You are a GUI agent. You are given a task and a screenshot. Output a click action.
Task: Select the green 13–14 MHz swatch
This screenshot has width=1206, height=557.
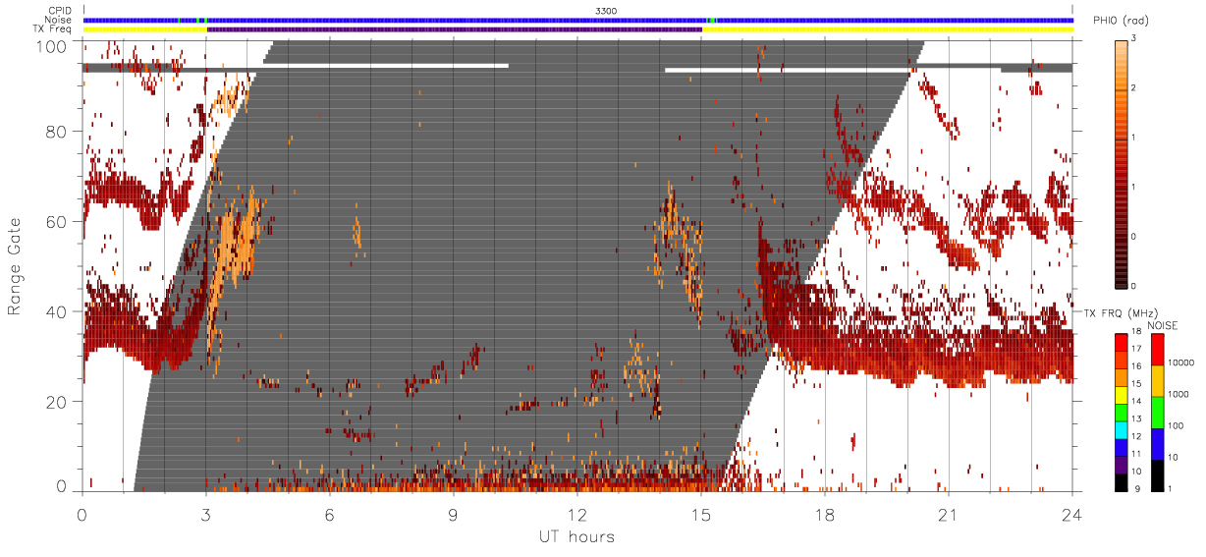pos(1122,411)
